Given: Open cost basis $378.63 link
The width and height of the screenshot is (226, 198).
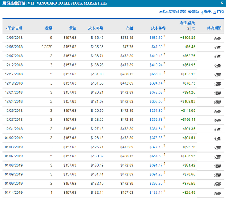Looking at the screenshot, I should click(x=156, y=92).
